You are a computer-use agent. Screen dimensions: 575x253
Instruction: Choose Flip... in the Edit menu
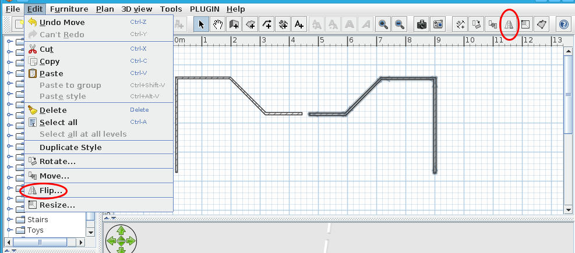(x=98, y=191)
